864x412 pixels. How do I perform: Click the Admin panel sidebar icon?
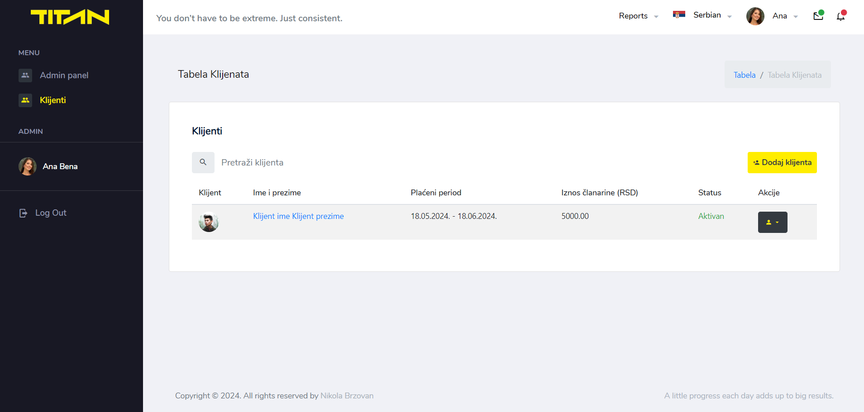25,76
